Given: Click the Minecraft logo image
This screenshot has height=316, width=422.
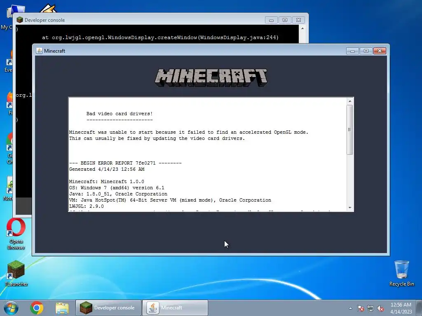Looking at the screenshot, I should coord(211,78).
